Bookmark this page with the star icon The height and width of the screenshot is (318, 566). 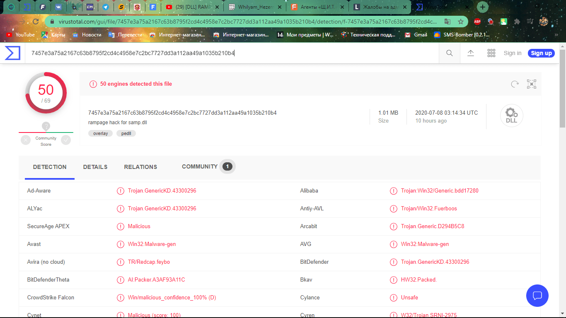[460, 22]
